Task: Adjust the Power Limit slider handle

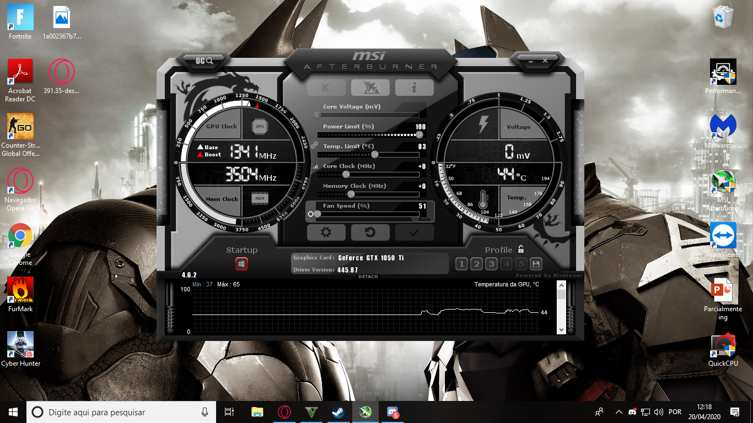Action: [419, 135]
